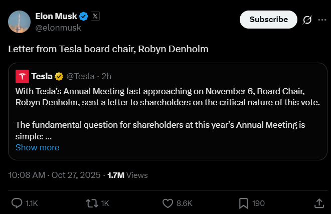Click Tesla's gold verified badge
331x214 pixels.
click(x=59, y=76)
